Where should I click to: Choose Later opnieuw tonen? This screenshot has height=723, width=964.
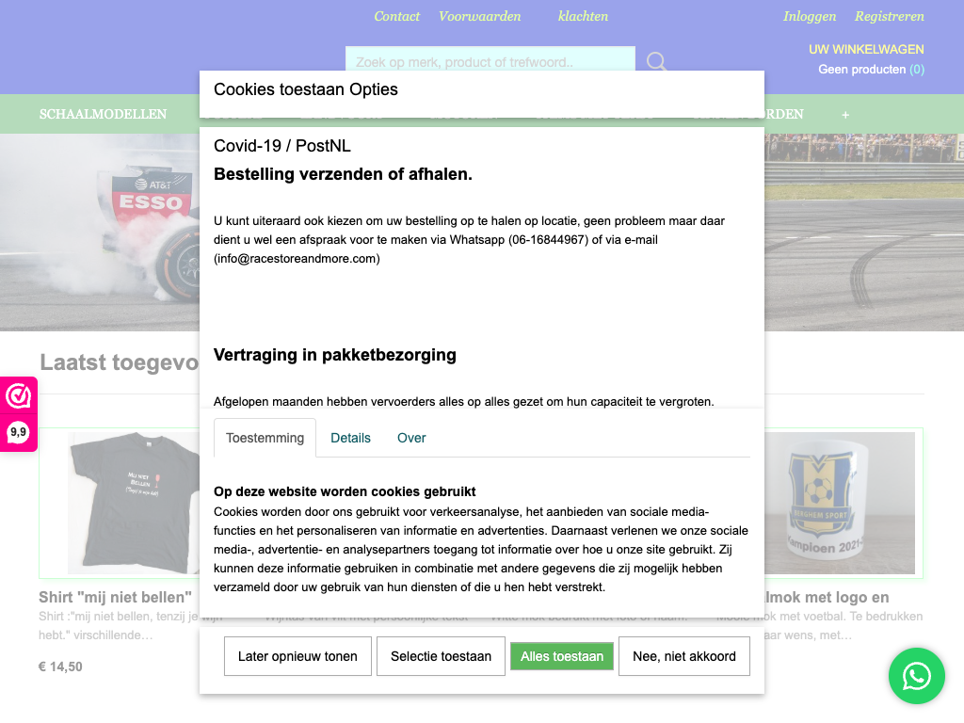tap(297, 656)
